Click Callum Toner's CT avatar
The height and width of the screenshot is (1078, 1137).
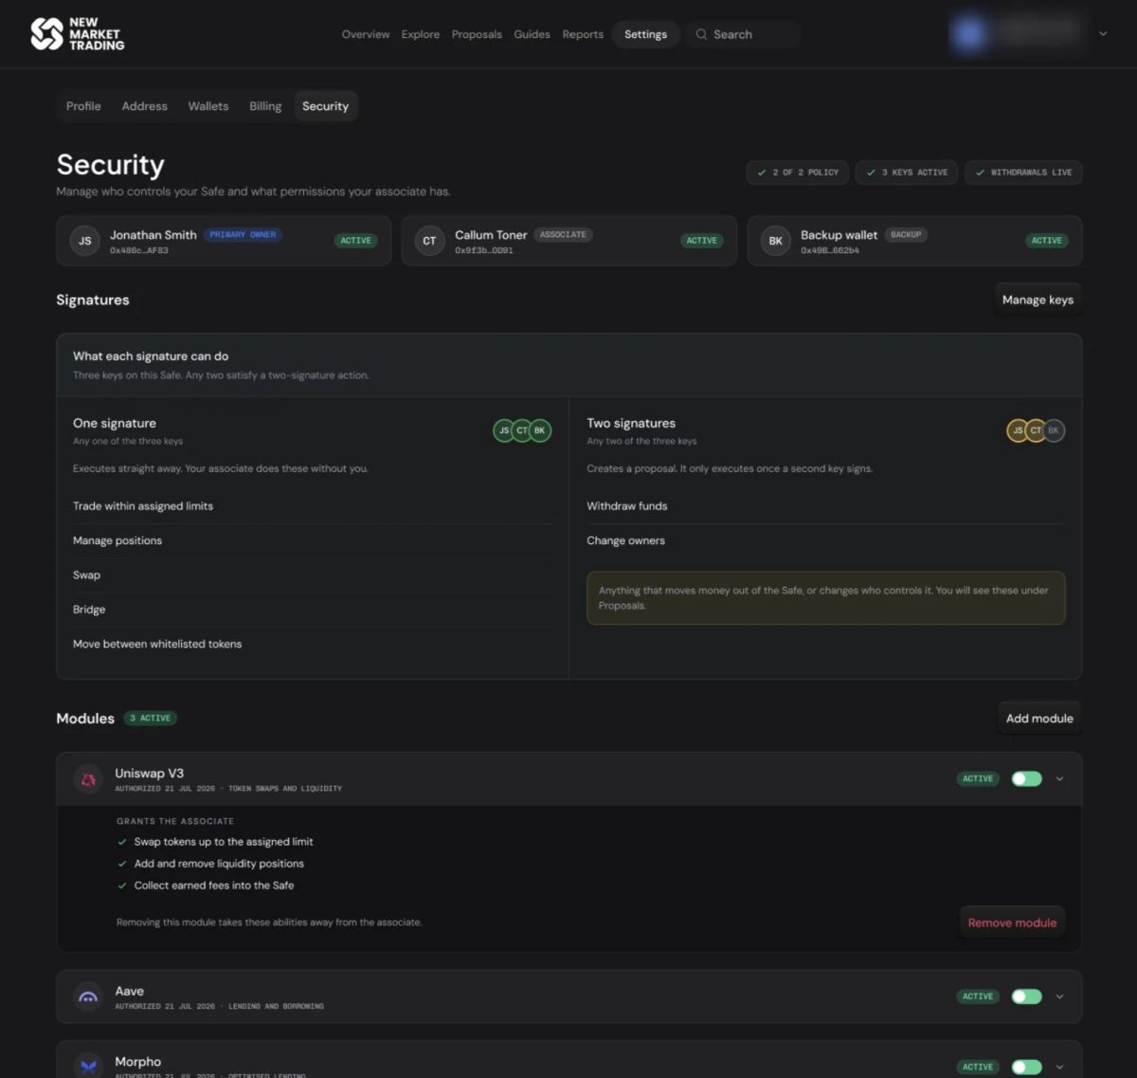click(429, 241)
